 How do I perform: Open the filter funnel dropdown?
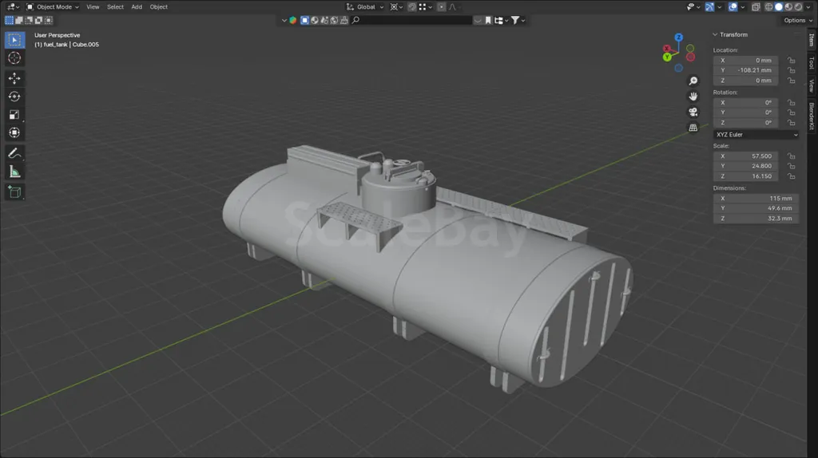tap(518, 20)
